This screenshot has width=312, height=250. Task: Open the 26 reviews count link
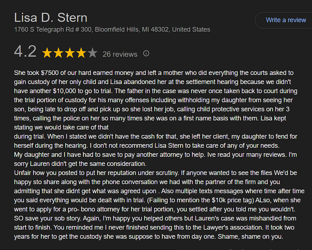[120, 54]
